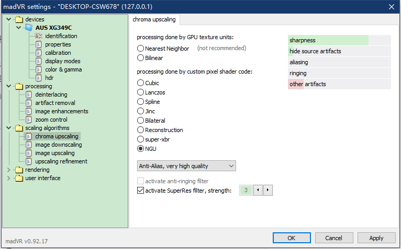The image size is (401, 249).
Task: Click the scaling algorithms folder icon
Action: click(x=19, y=128)
